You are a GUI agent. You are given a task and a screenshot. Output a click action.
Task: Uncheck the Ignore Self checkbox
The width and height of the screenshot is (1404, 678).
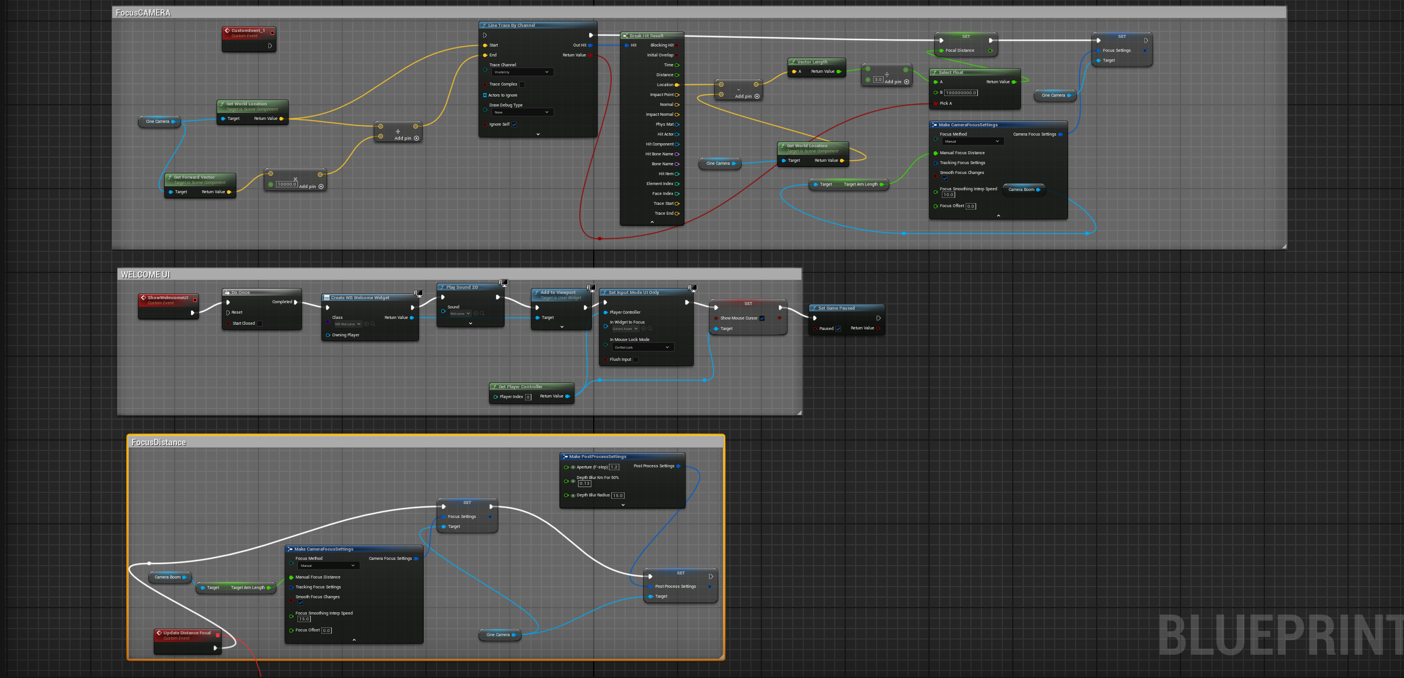(514, 125)
